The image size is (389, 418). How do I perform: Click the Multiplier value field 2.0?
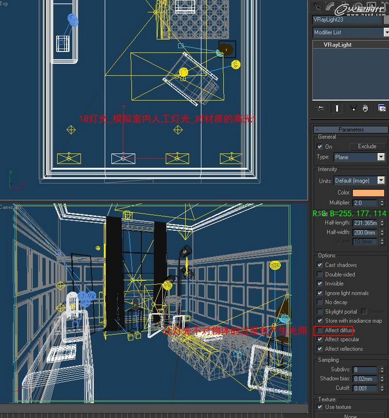click(x=365, y=203)
